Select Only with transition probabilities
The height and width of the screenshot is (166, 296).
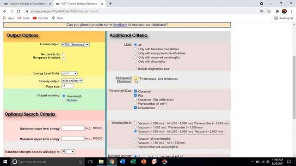136,49
